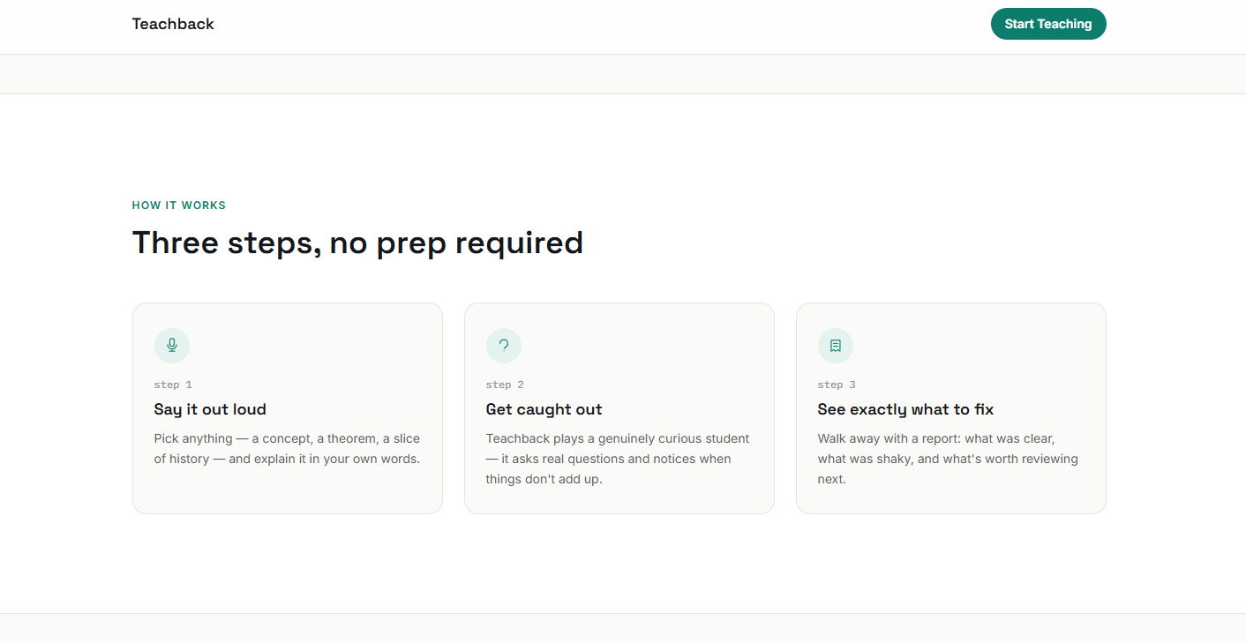1246x643 pixels.
Task: Select the 'Say it out loud' heading
Action: pyautogui.click(x=210, y=409)
